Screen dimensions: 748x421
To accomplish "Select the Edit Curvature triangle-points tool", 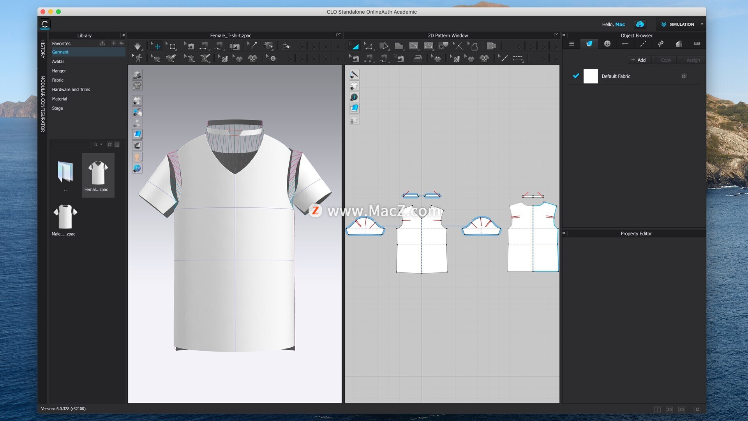I will (368, 46).
